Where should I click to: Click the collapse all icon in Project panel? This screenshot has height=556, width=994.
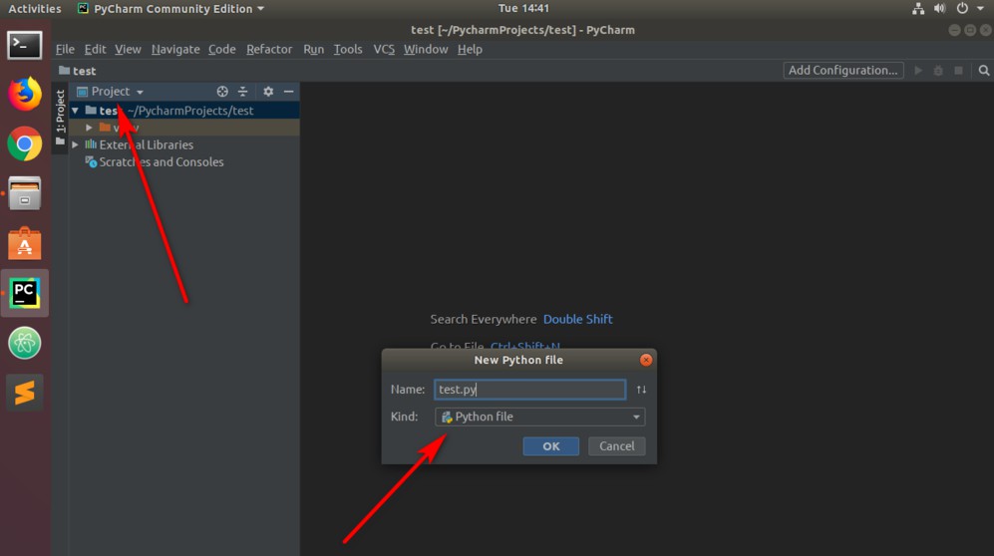point(243,92)
